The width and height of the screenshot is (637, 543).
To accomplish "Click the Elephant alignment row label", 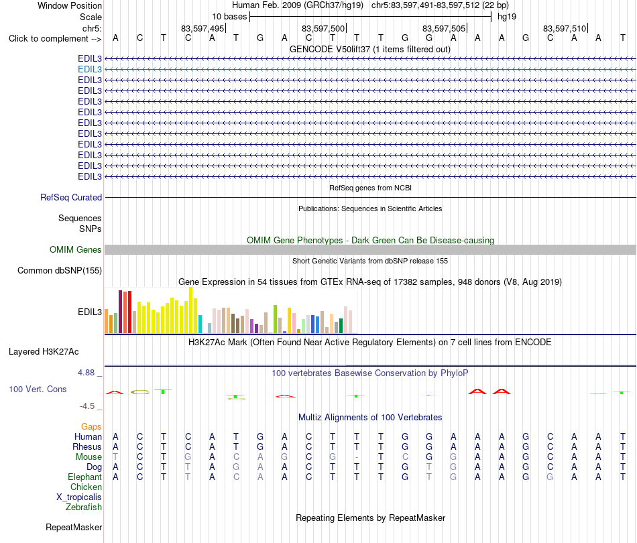I will tap(84, 477).
